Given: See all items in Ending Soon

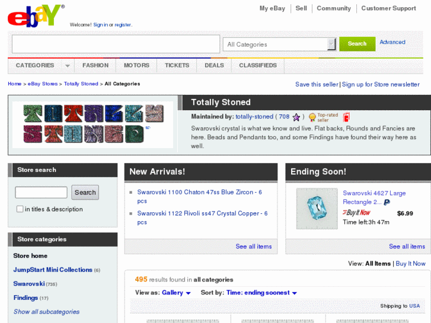Looking at the screenshot, I should [x=407, y=247].
